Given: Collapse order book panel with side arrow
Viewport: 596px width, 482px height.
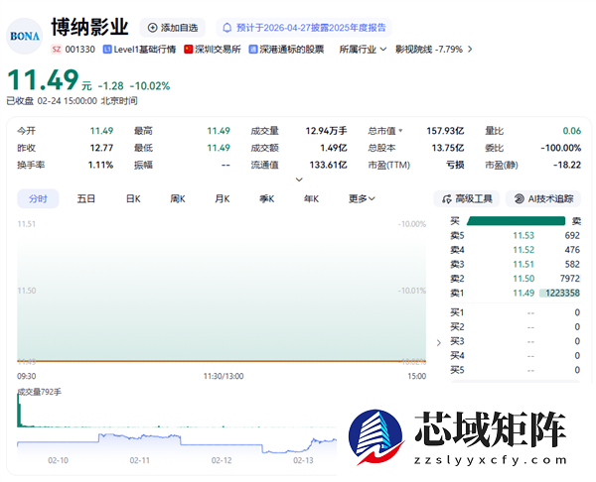Looking at the screenshot, I should [439, 343].
